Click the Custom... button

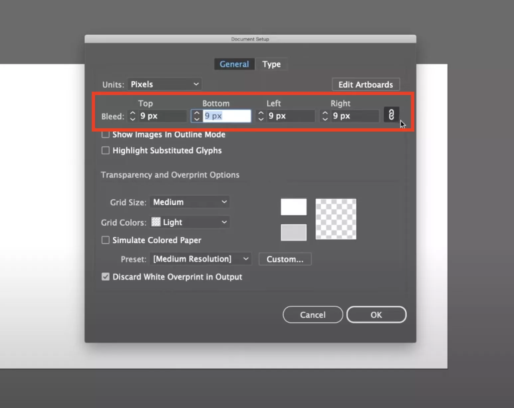point(285,259)
